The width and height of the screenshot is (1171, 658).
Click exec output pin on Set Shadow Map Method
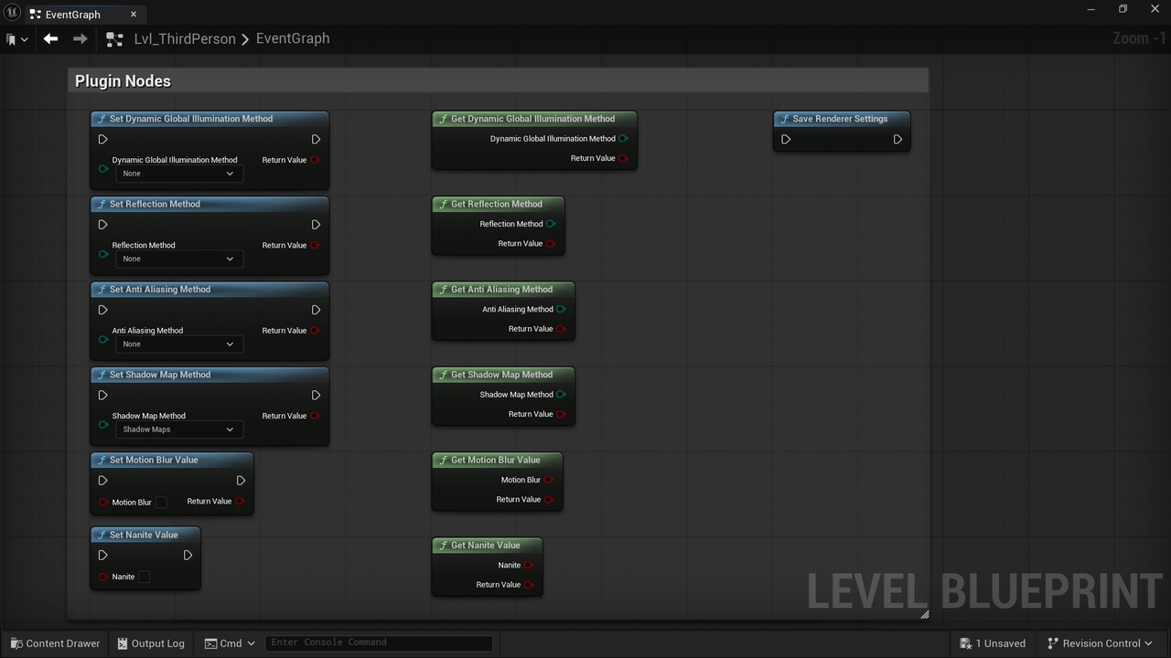316,396
